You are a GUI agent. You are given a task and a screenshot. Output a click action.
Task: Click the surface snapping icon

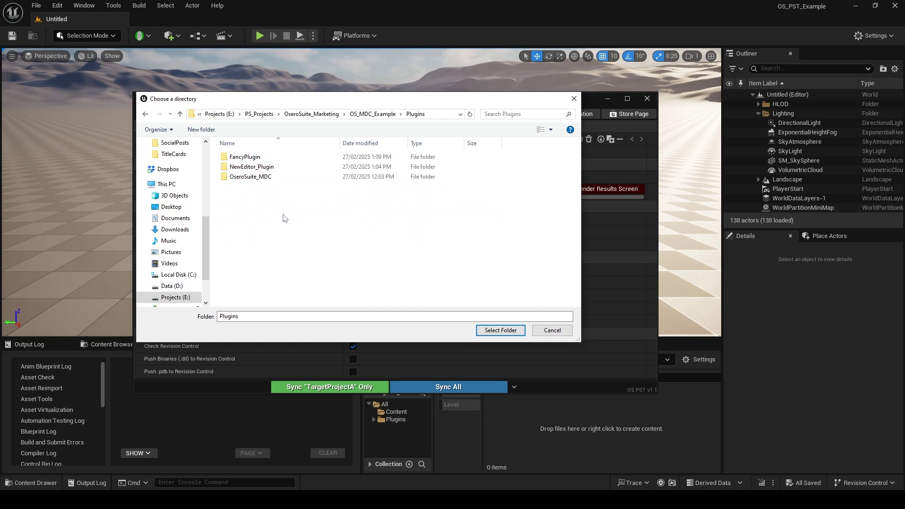pyautogui.click(x=588, y=56)
